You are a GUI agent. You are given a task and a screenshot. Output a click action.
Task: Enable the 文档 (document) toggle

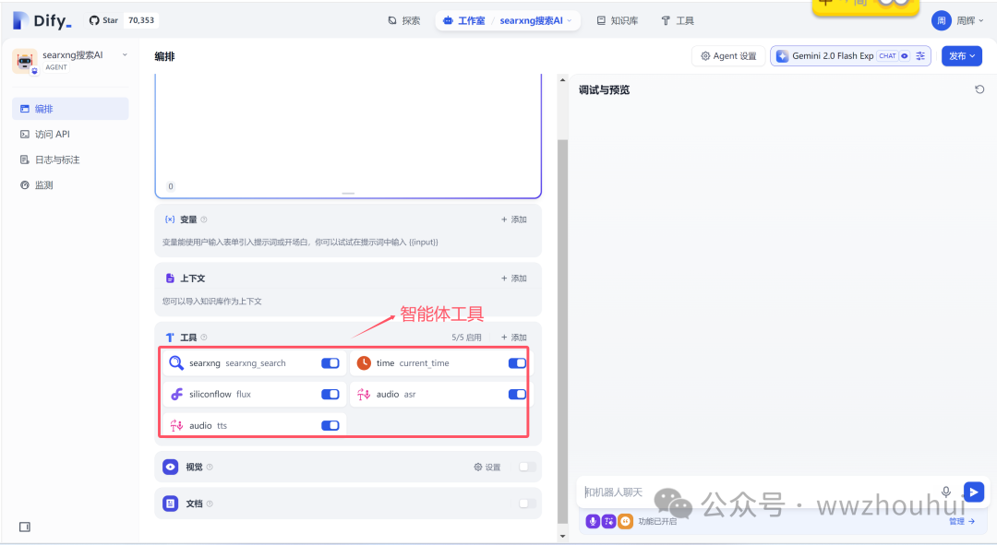pyautogui.click(x=526, y=504)
